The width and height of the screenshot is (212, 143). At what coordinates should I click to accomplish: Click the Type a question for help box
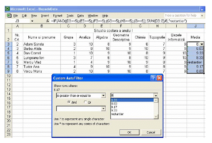[182, 15]
